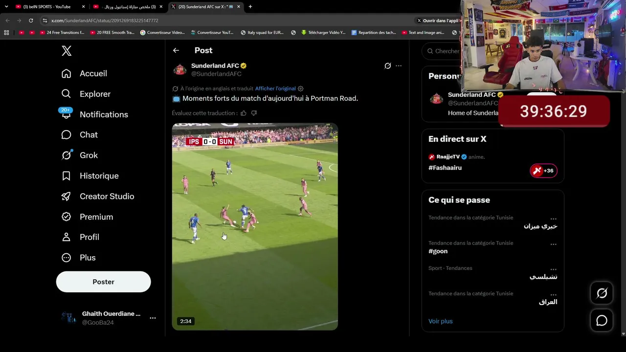Screen dimensions: 626x352
Task: Open Historique bookmarks page
Action: click(x=89, y=176)
